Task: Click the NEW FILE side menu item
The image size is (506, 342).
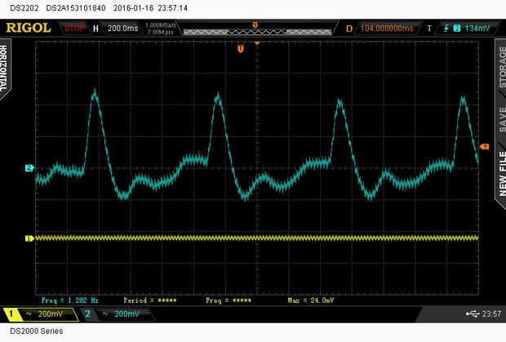Action: tap(502, 174)
